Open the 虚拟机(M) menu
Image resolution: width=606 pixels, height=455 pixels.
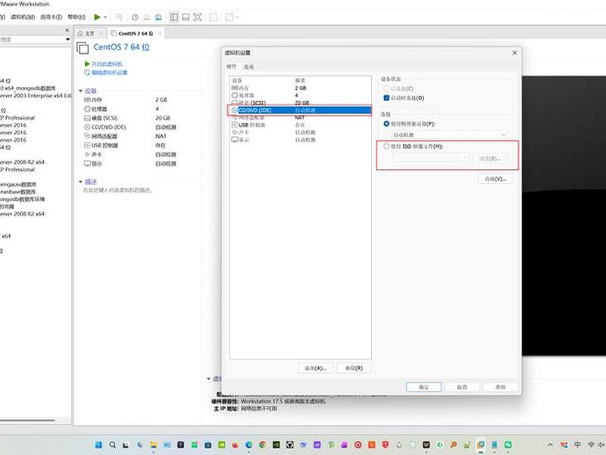point(23,17)
